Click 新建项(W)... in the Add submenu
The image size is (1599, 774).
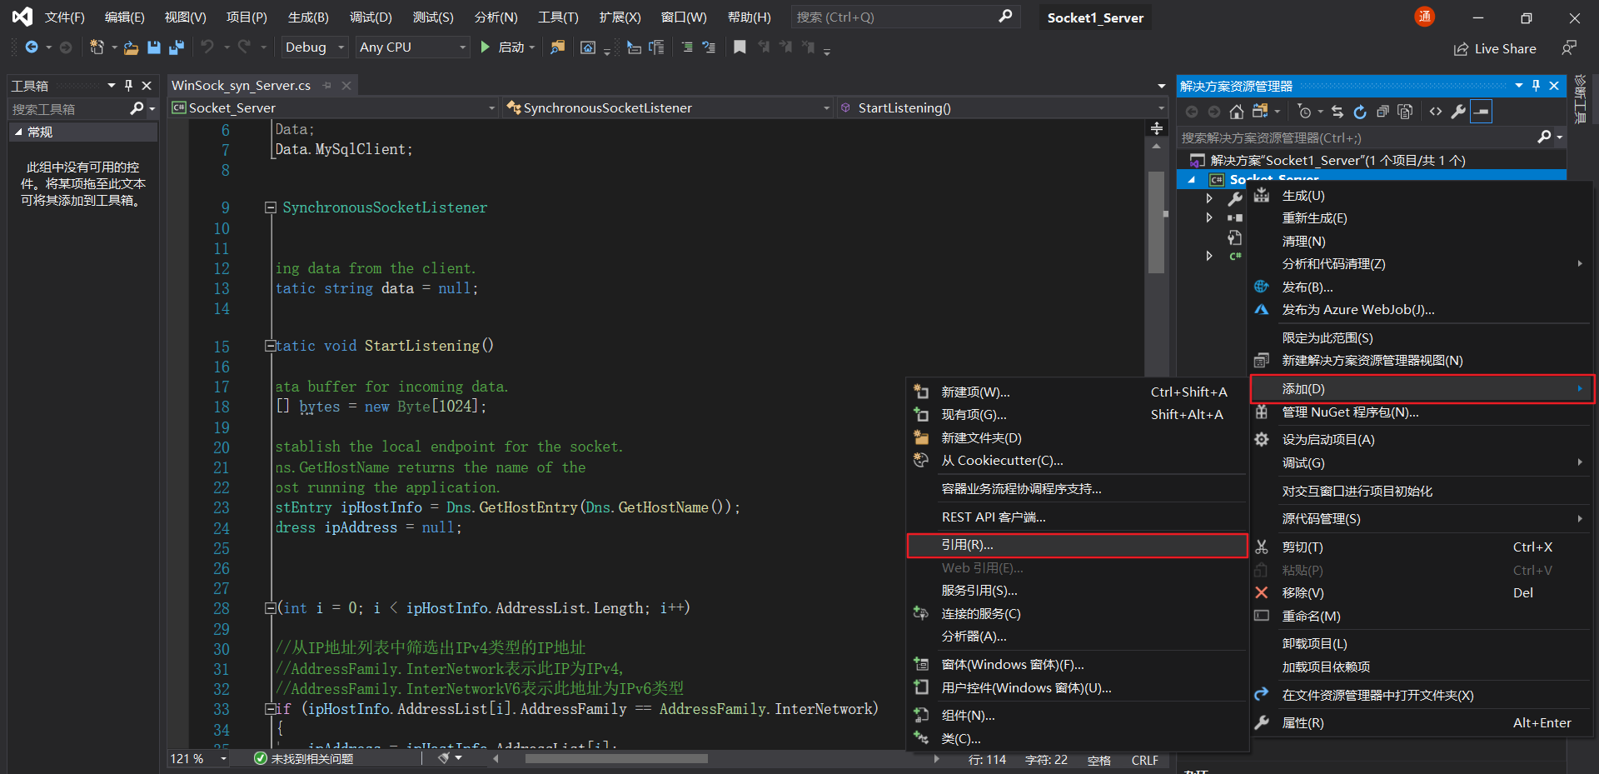coord(975,392)
